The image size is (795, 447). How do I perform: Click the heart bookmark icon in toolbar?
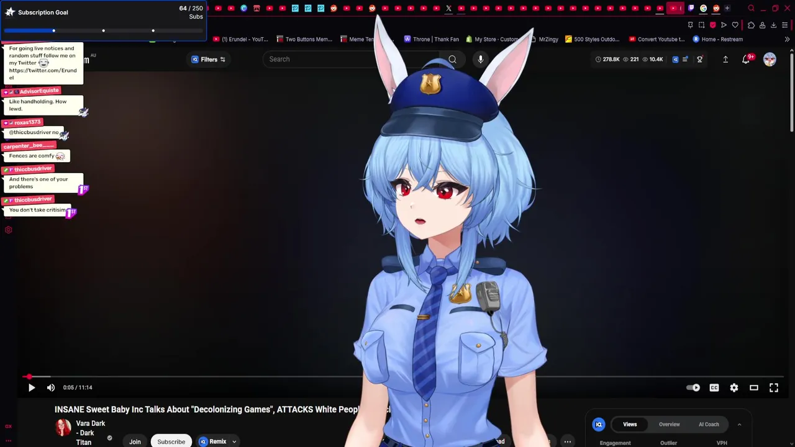click(735, 25)
